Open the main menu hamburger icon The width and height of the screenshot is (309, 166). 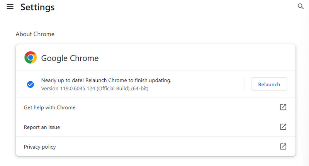[10, 7]
